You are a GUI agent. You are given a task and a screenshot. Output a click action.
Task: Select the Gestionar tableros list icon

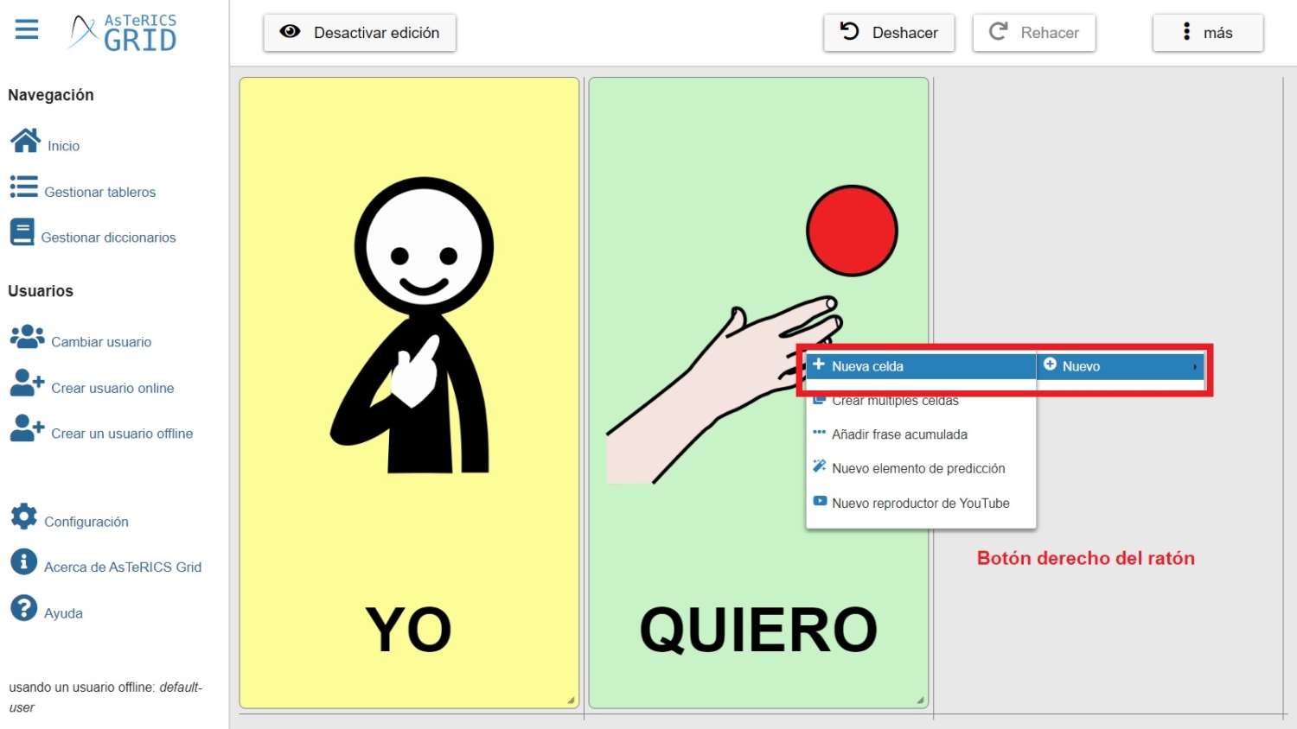(23, 186)
